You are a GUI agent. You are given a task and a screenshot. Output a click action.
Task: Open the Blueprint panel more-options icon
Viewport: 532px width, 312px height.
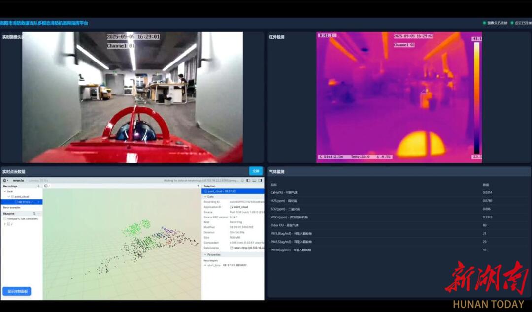(39, 214)
